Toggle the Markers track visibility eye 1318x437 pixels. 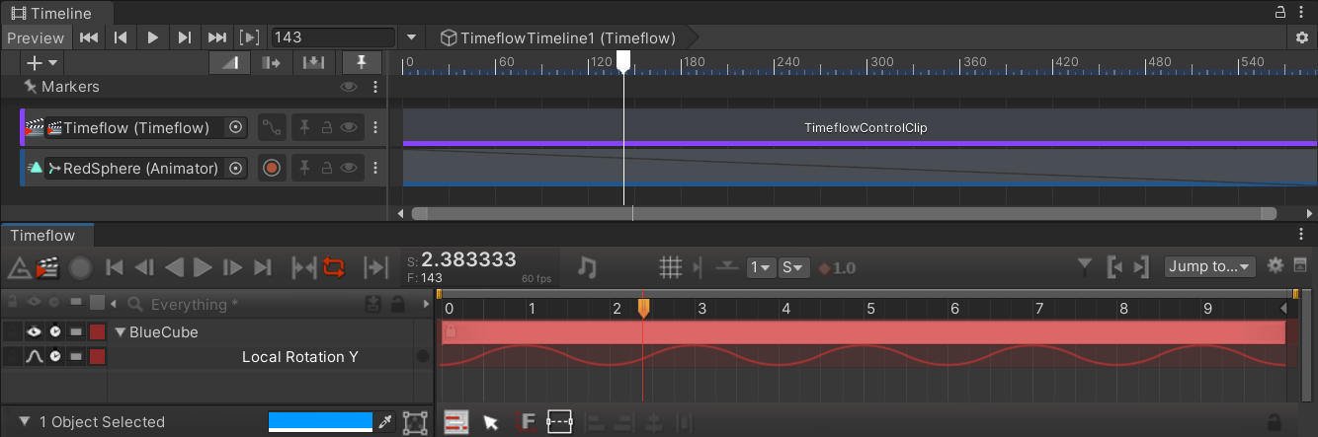(x=348, y=87)
